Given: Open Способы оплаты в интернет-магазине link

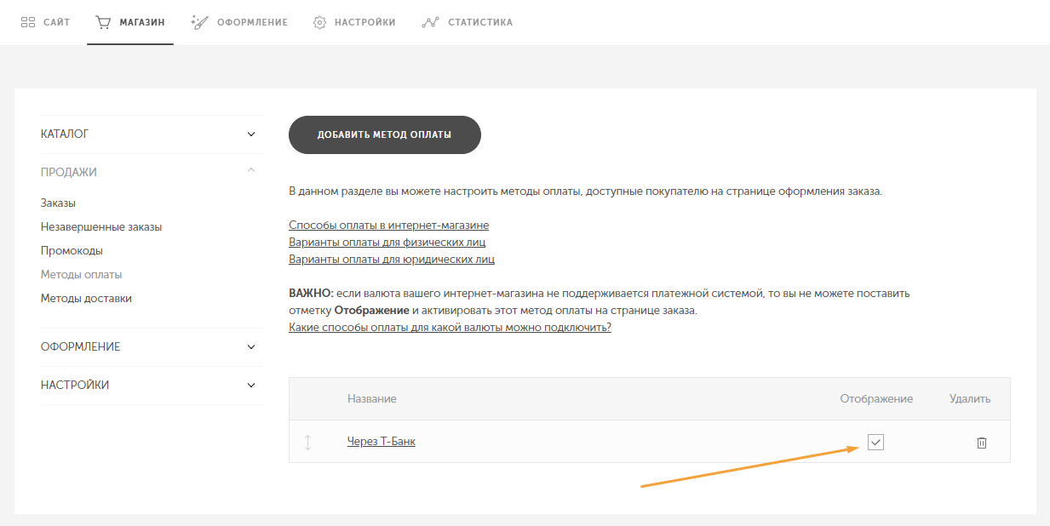Looking at the screenshot, I should point(388,226).
